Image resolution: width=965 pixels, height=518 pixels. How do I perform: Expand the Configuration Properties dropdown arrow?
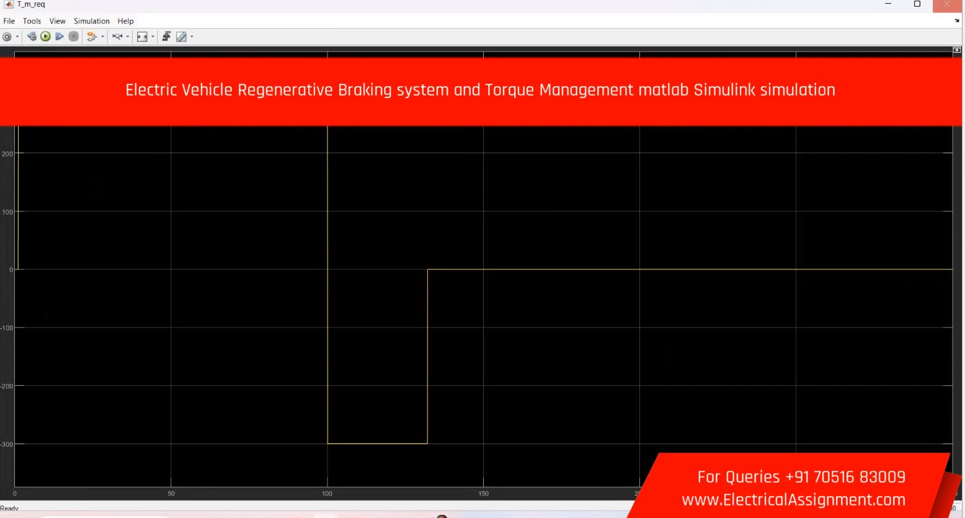[x=17, y=37]
